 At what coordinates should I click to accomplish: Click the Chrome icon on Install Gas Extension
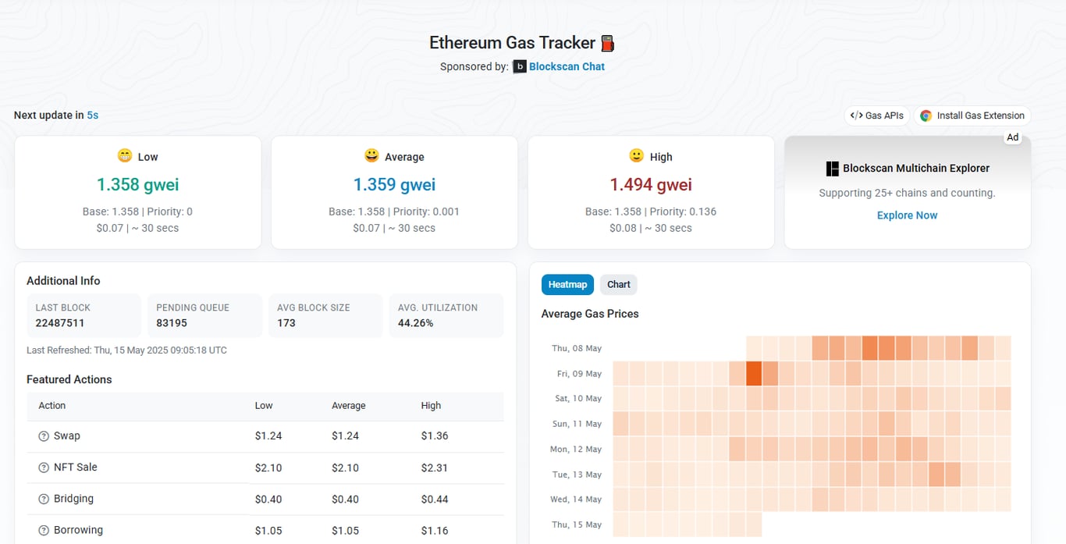[x=926, y=116]
